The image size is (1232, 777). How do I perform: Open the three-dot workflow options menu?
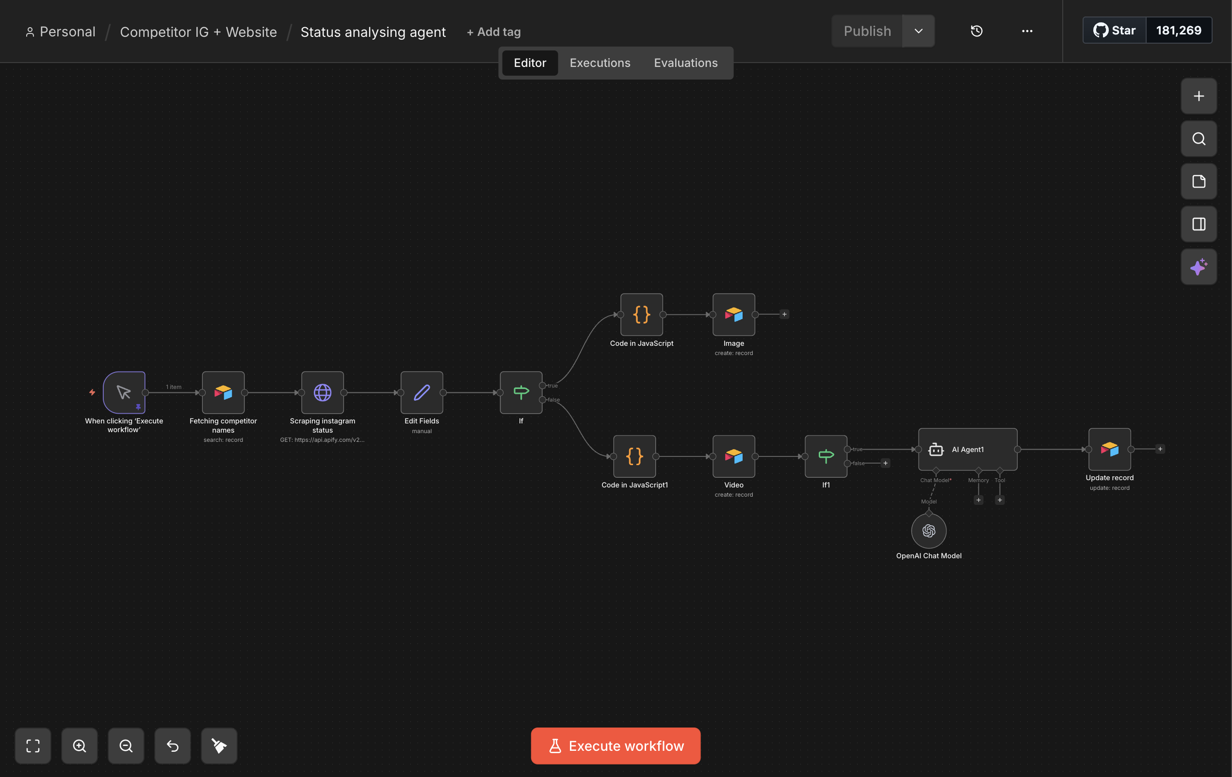pyautogui.click(x=1027, y=31)
